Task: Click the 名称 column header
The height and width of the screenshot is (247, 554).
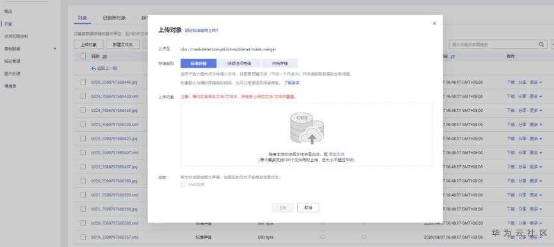Action: coord(95,56)
